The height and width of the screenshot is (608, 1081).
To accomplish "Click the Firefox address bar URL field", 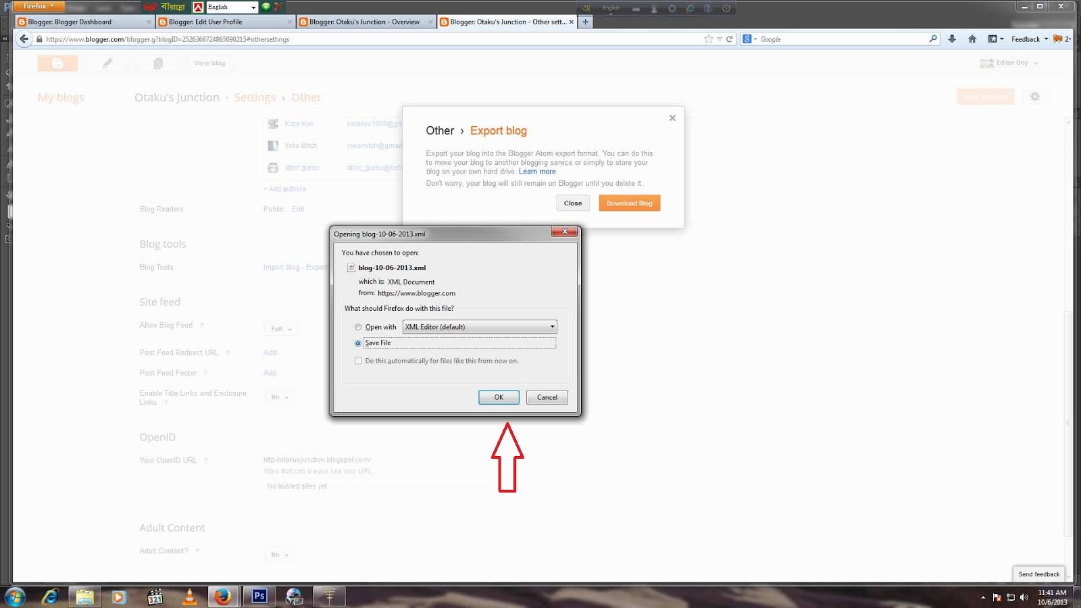I will click(372, 39).
